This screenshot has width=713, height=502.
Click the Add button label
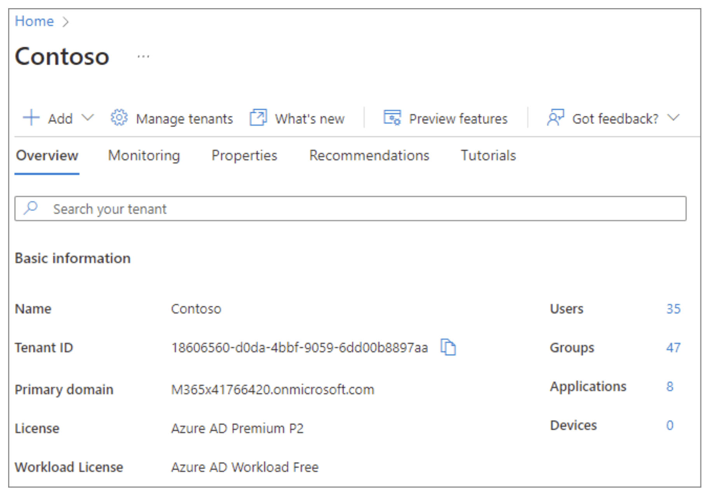(x=60, y=119)
